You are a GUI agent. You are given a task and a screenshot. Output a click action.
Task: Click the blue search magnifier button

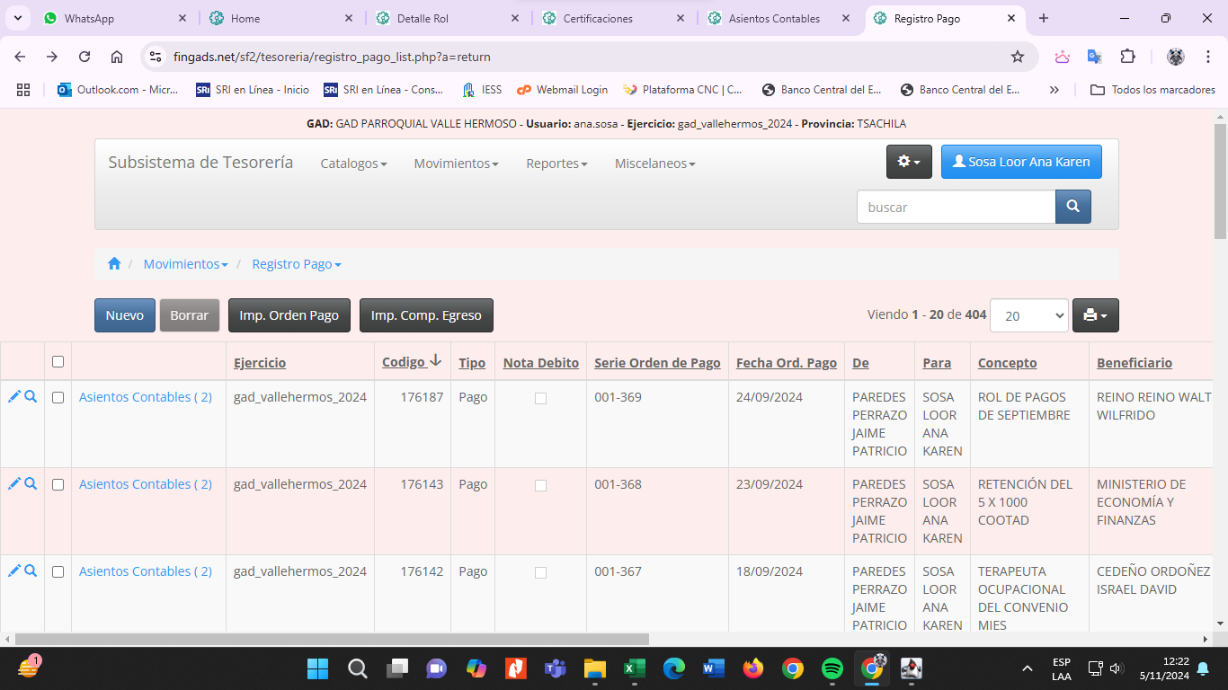click(x=1072, y=207)
